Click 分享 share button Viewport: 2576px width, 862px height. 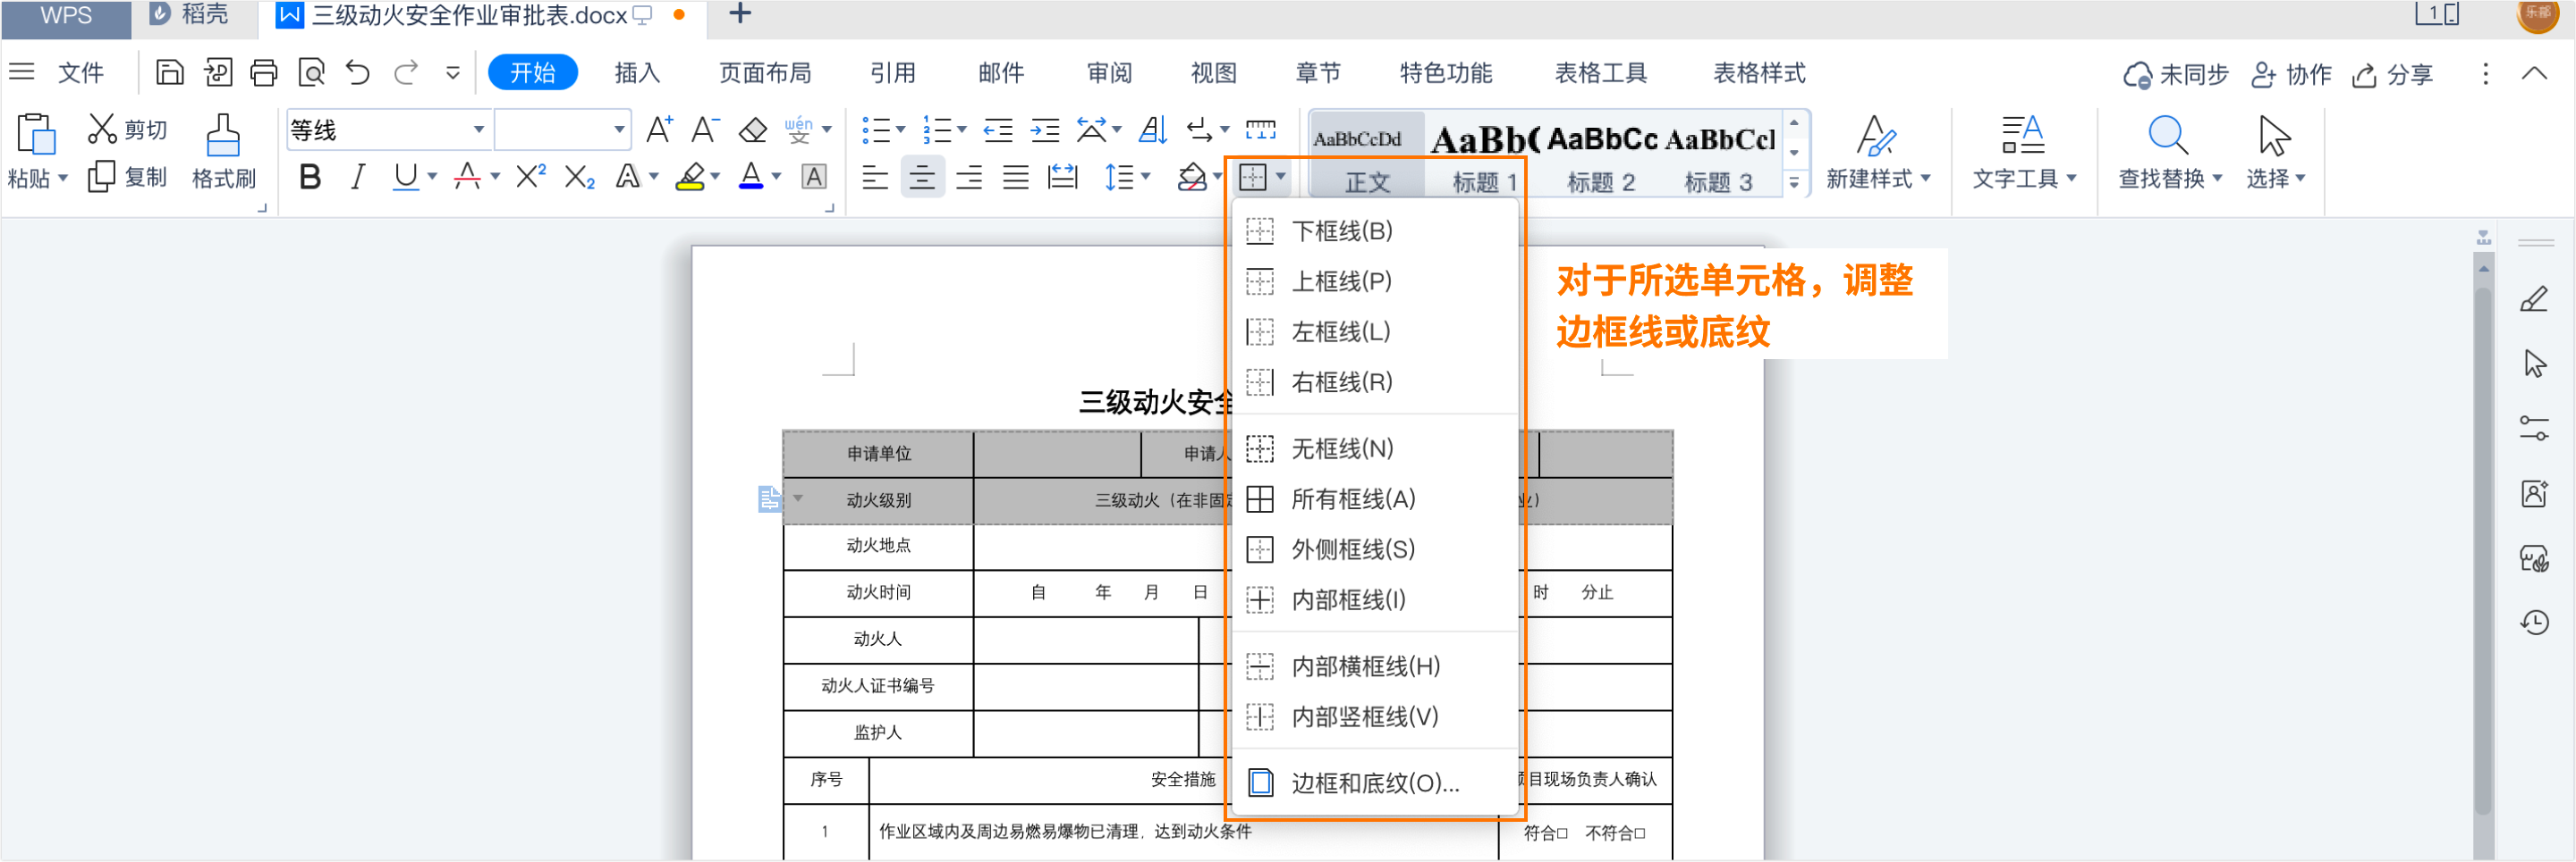(x=2393, y=75)
